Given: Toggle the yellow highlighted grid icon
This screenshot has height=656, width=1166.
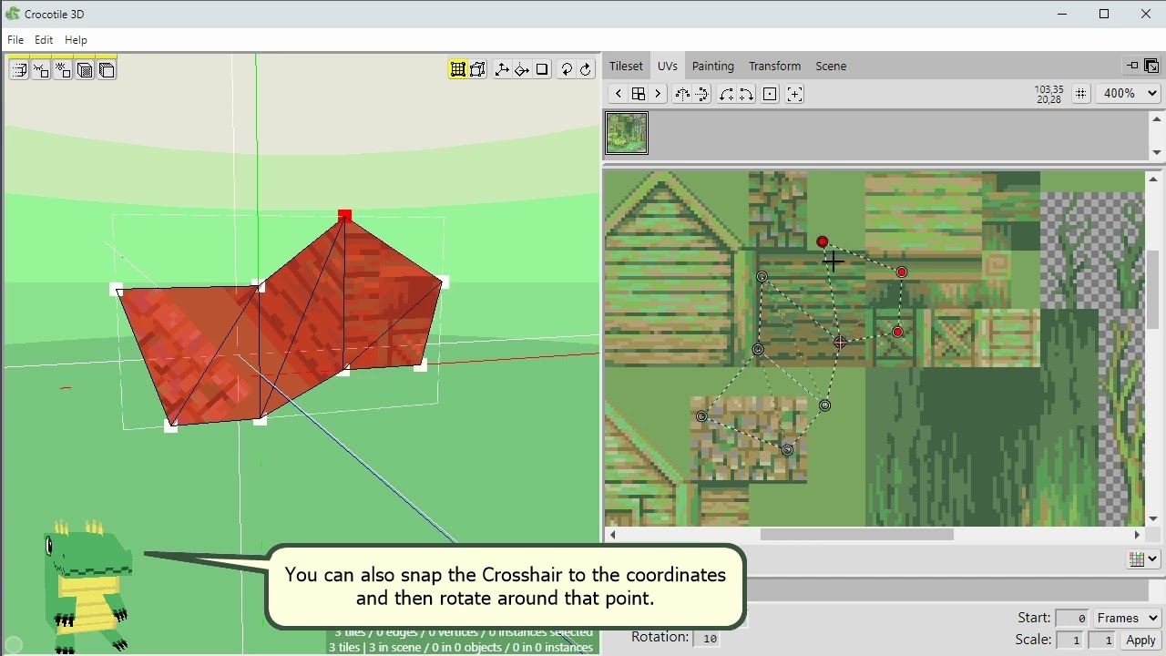Looking at the screenshot, I should (x=458, y=69).
